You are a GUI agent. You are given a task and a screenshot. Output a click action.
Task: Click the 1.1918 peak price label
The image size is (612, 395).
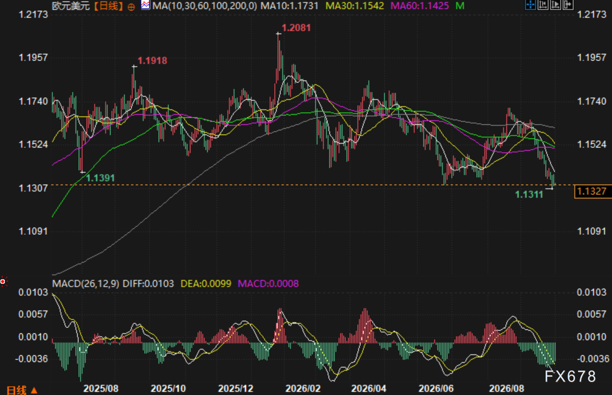(152, 61)
